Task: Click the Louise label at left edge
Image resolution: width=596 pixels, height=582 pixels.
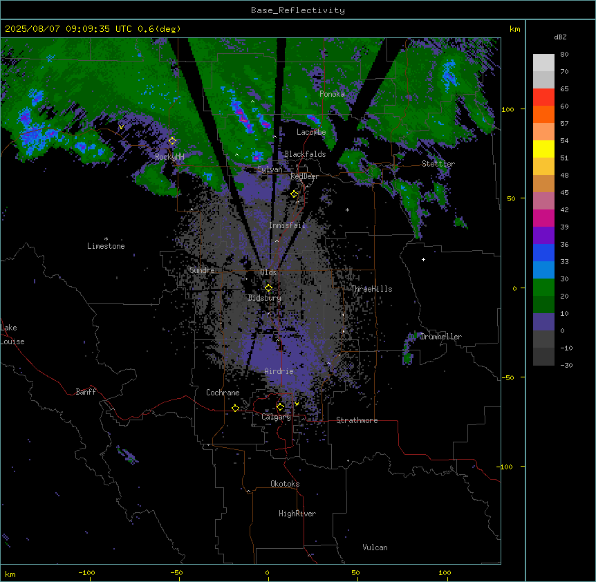Action: (12, 341)
